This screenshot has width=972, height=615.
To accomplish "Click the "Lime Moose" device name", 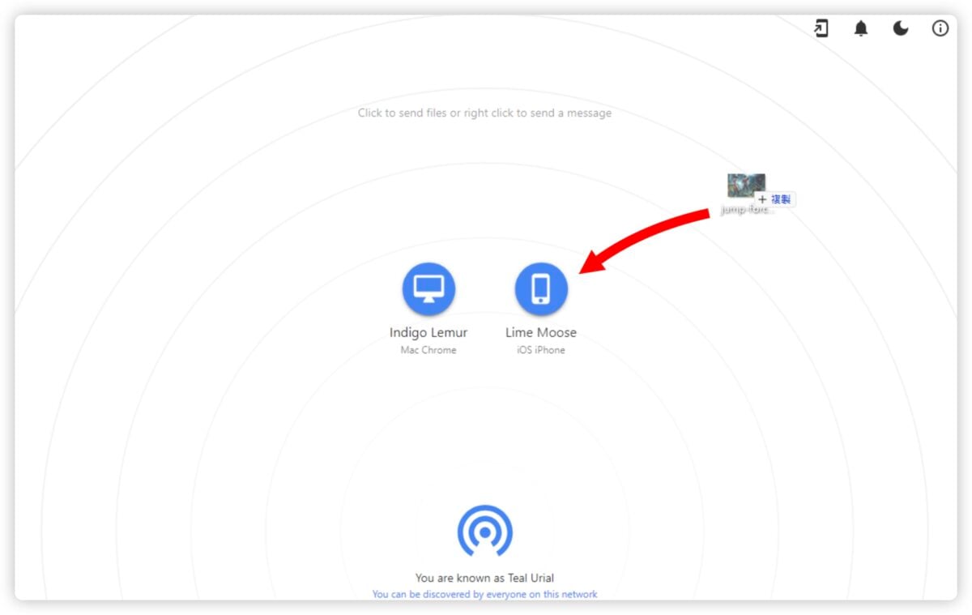I will point(541,333).
